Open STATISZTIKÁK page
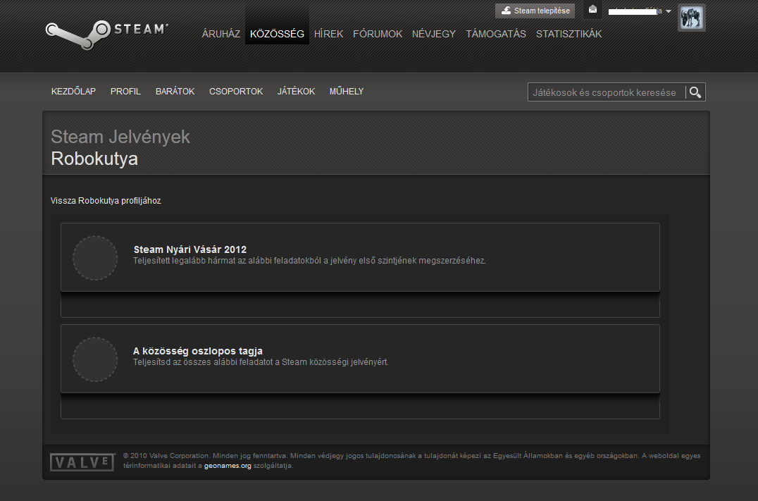This screenshot has width=758, height=501. (568, 34)
